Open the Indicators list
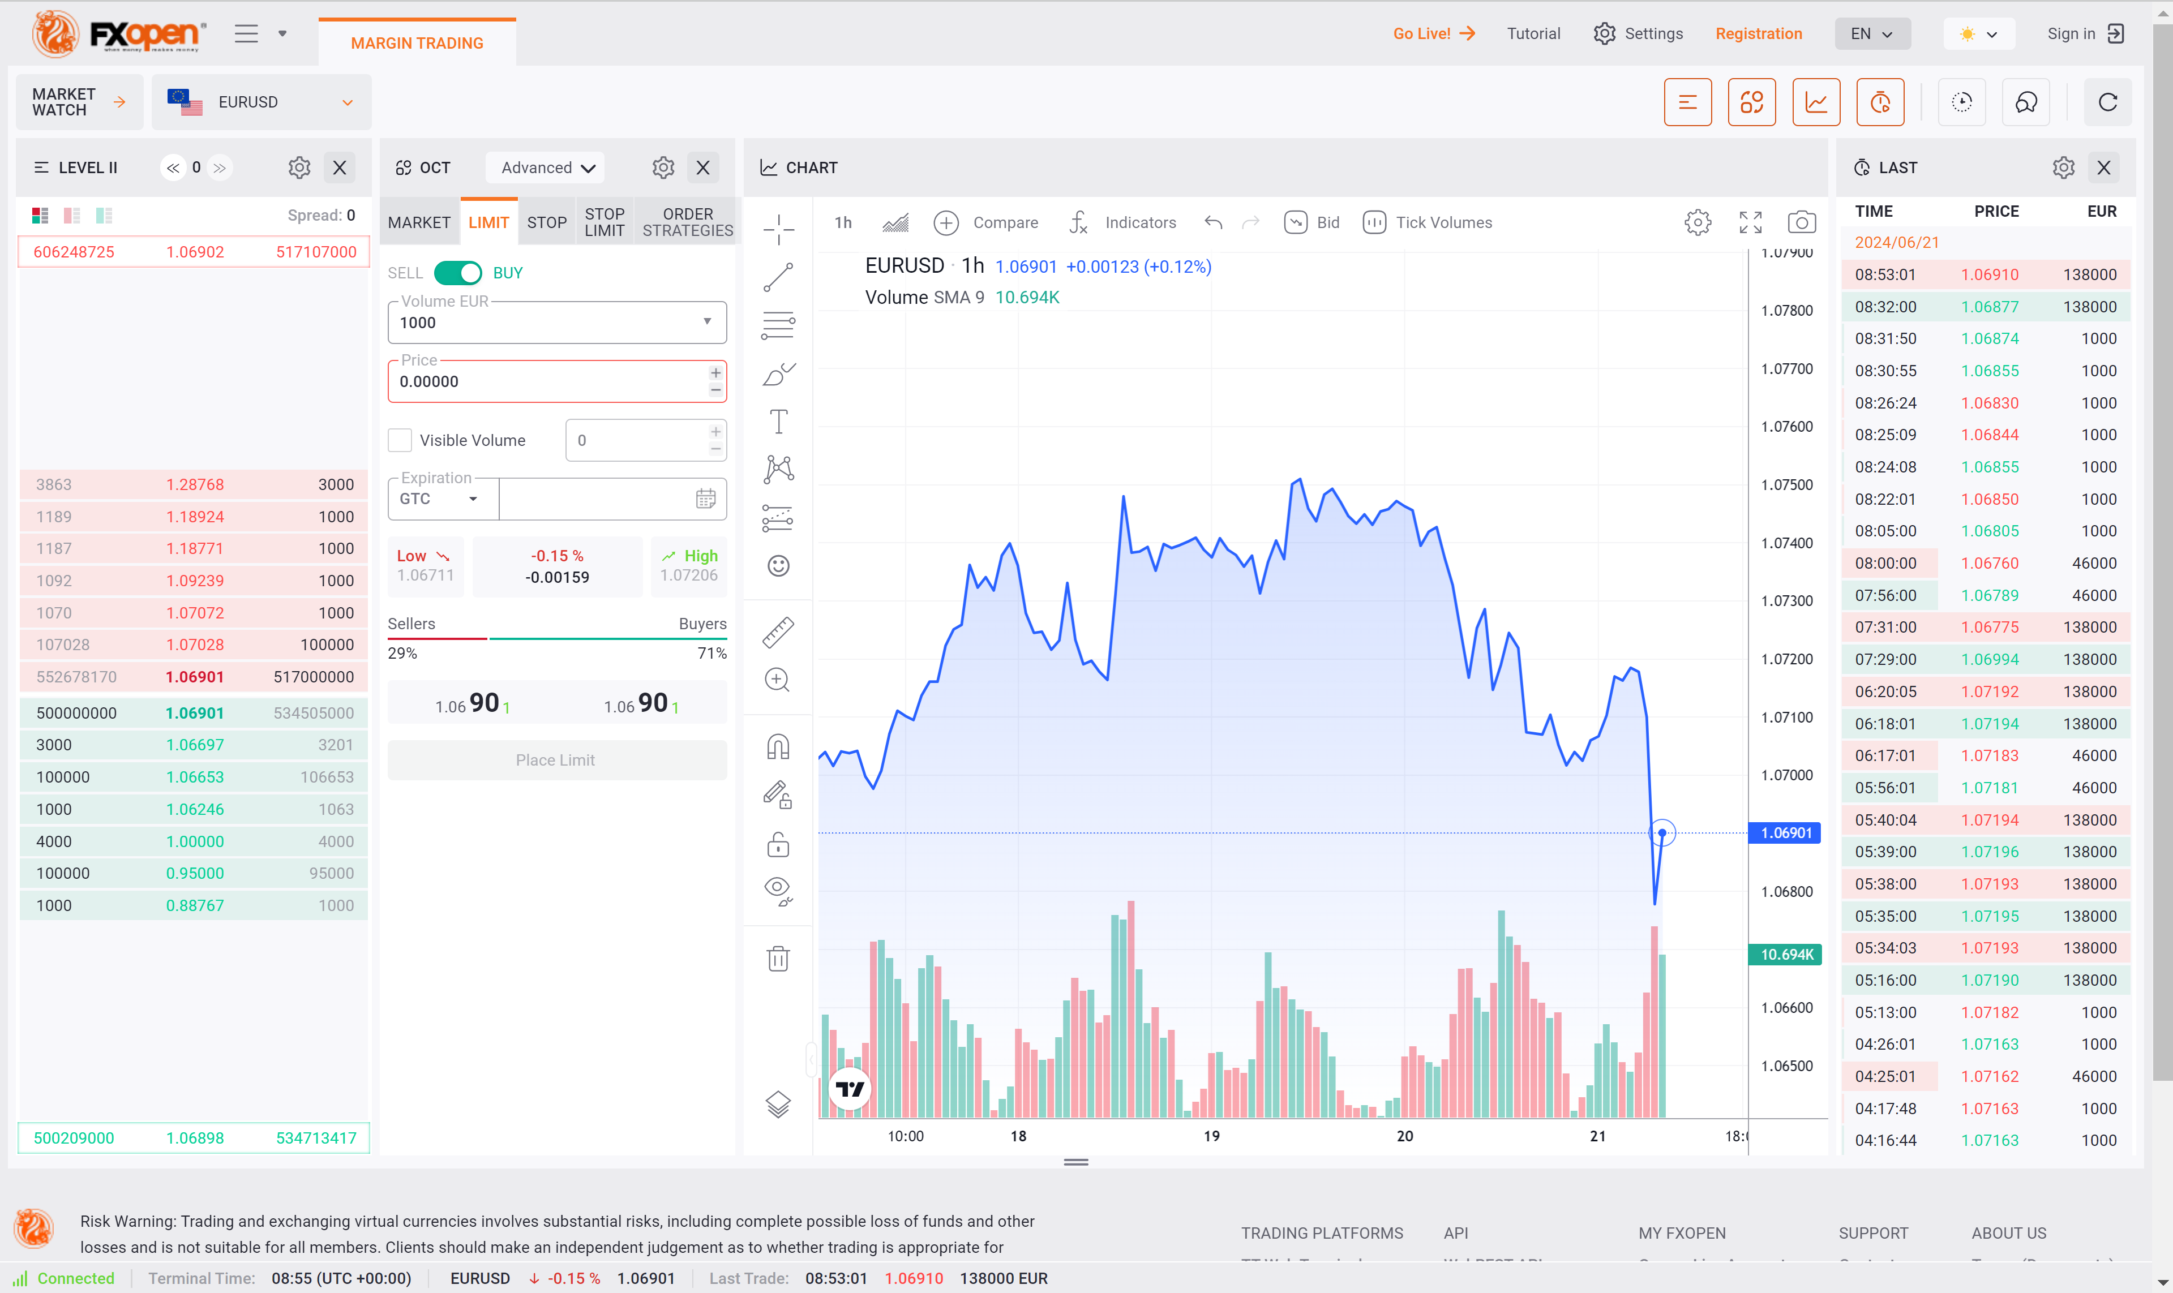 coord(1123,222)
